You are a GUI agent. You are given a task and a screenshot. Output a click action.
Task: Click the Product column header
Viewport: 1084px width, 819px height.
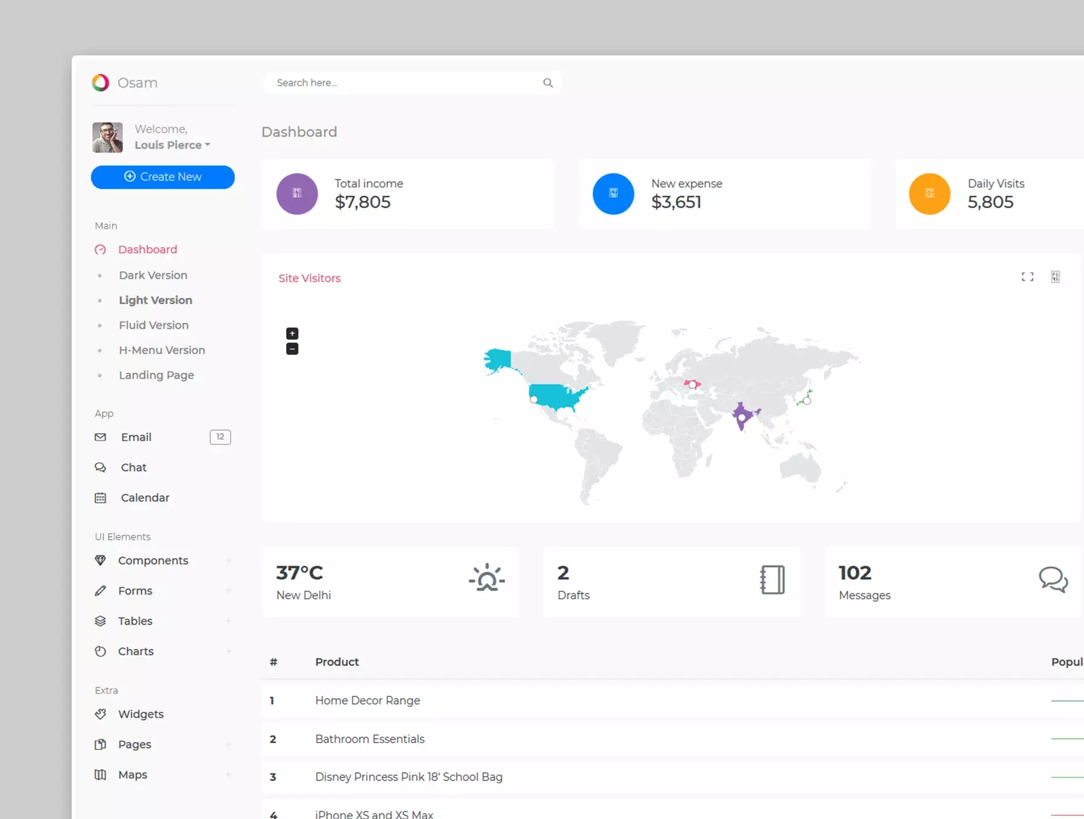pos(337,662)
